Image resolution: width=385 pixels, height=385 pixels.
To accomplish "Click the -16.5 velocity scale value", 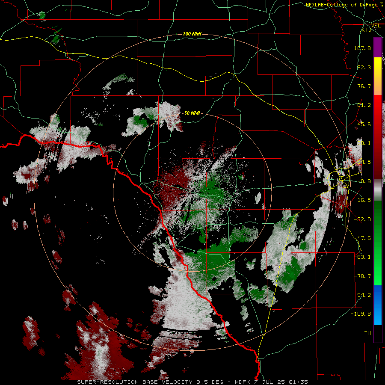I will tap(362, 200).
